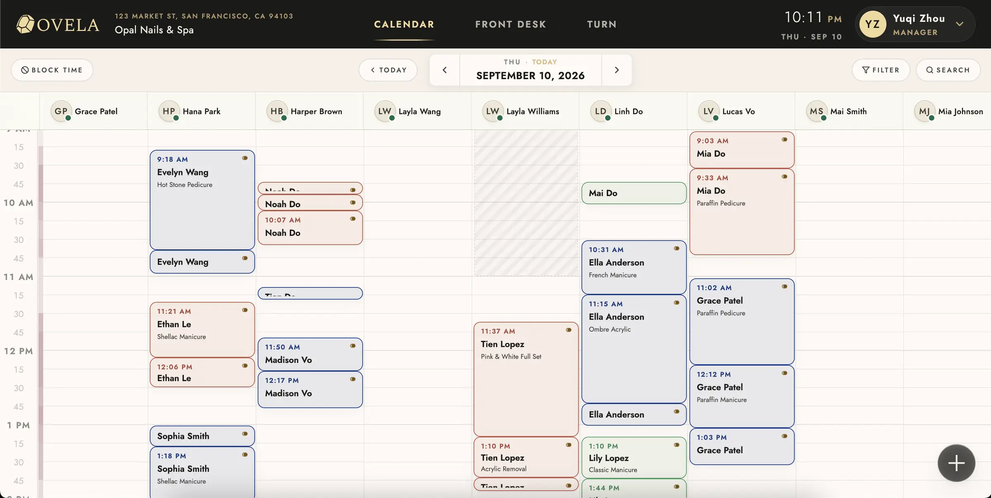
Task: Open Ella Anderson 10:31 AM French Manicure
Action: tap(634, 267)
